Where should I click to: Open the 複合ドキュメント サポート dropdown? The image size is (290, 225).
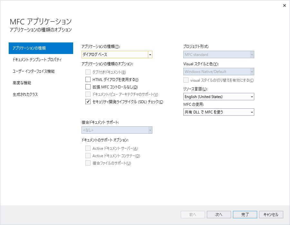[x=150, y=130]
